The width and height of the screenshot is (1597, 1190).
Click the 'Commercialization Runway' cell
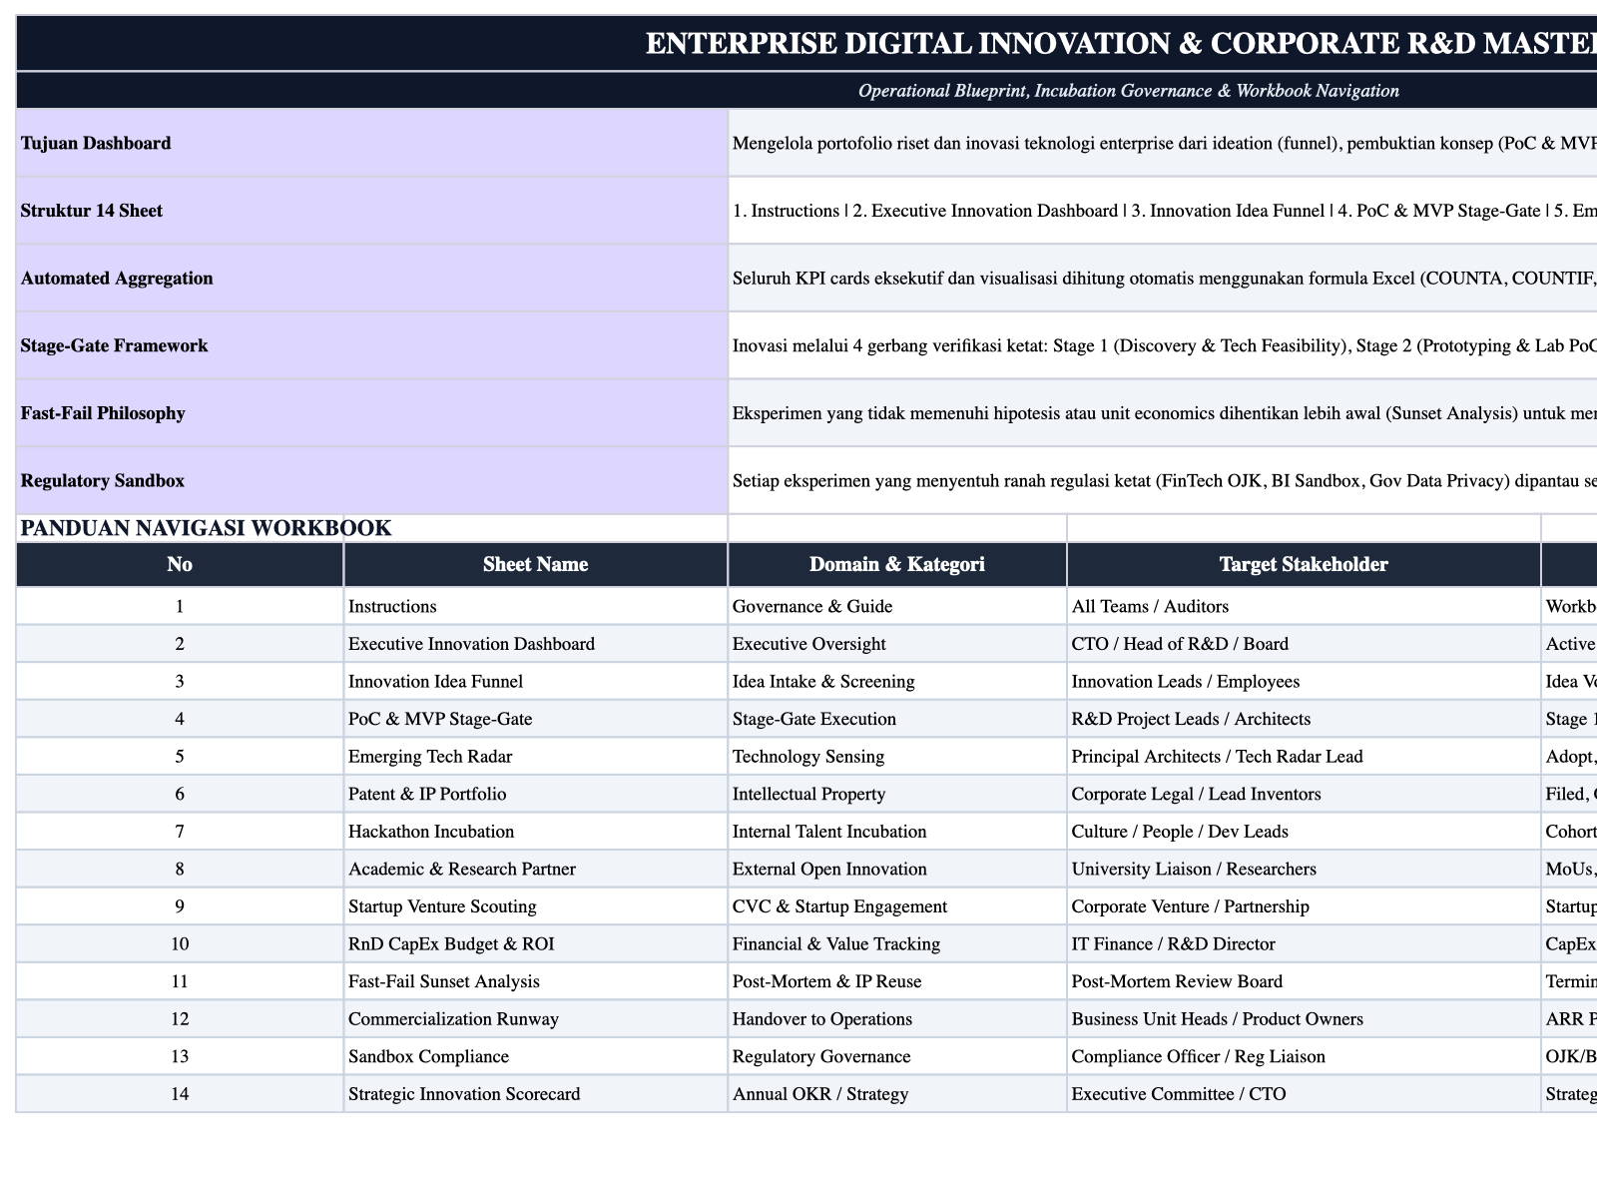pyautogui.click(x=536, y=1018)
